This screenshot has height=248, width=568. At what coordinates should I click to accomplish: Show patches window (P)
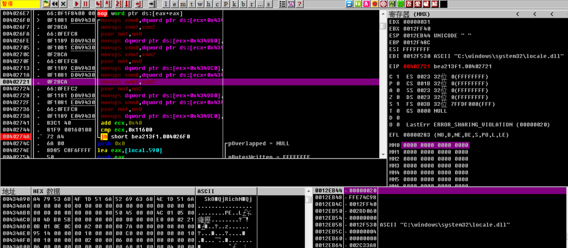(x=226, y=4)
